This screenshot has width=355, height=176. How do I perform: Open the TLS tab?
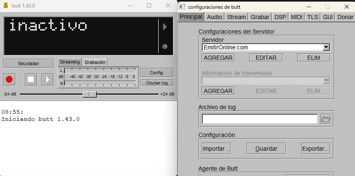tap(313, 17)
